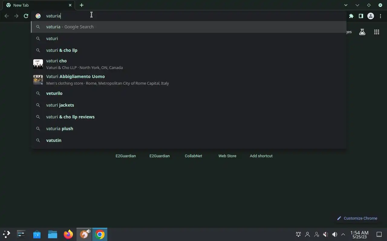Viewport: 387px width, 241px height.
Task: Open the clock showing 1:54 AM
Action: (359, 234)
